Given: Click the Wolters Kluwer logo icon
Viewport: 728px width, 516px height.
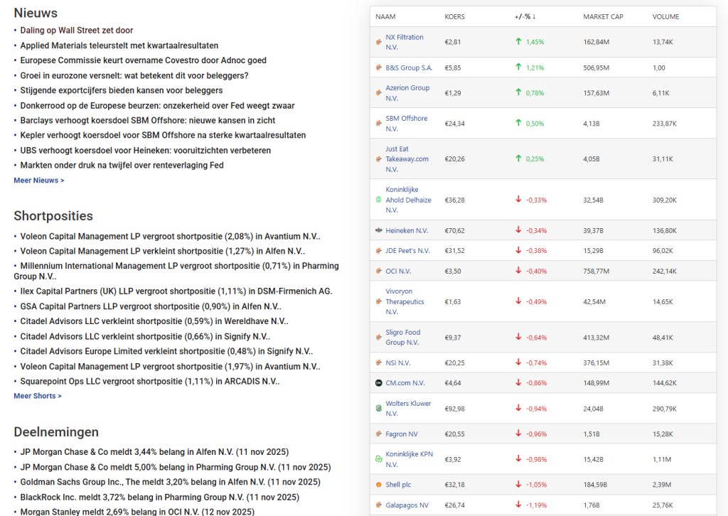Looking at the screenshot, I should 379,409.
